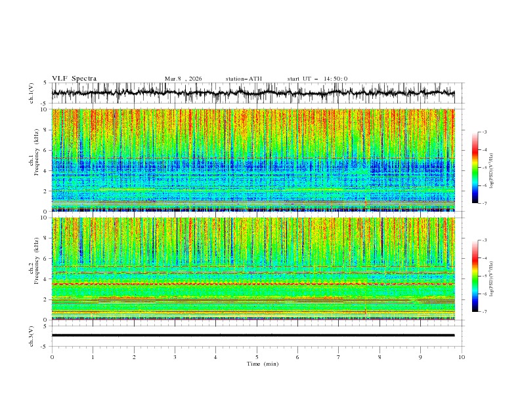Screen dimensions: 520x401
Task: Click the ch.2 spectrogram panel
Action: coord(253,269)
